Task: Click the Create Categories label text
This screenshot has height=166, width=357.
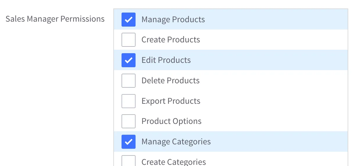Action: [174, 162]
